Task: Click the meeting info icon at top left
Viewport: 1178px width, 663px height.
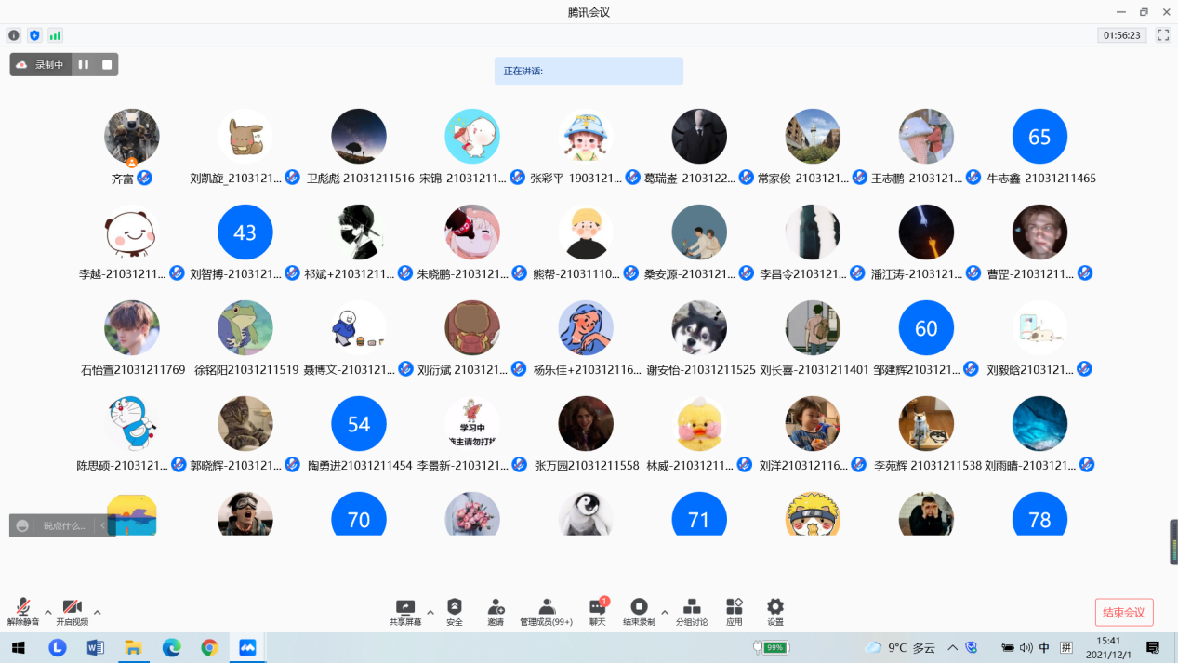Action: pos(14,35)
